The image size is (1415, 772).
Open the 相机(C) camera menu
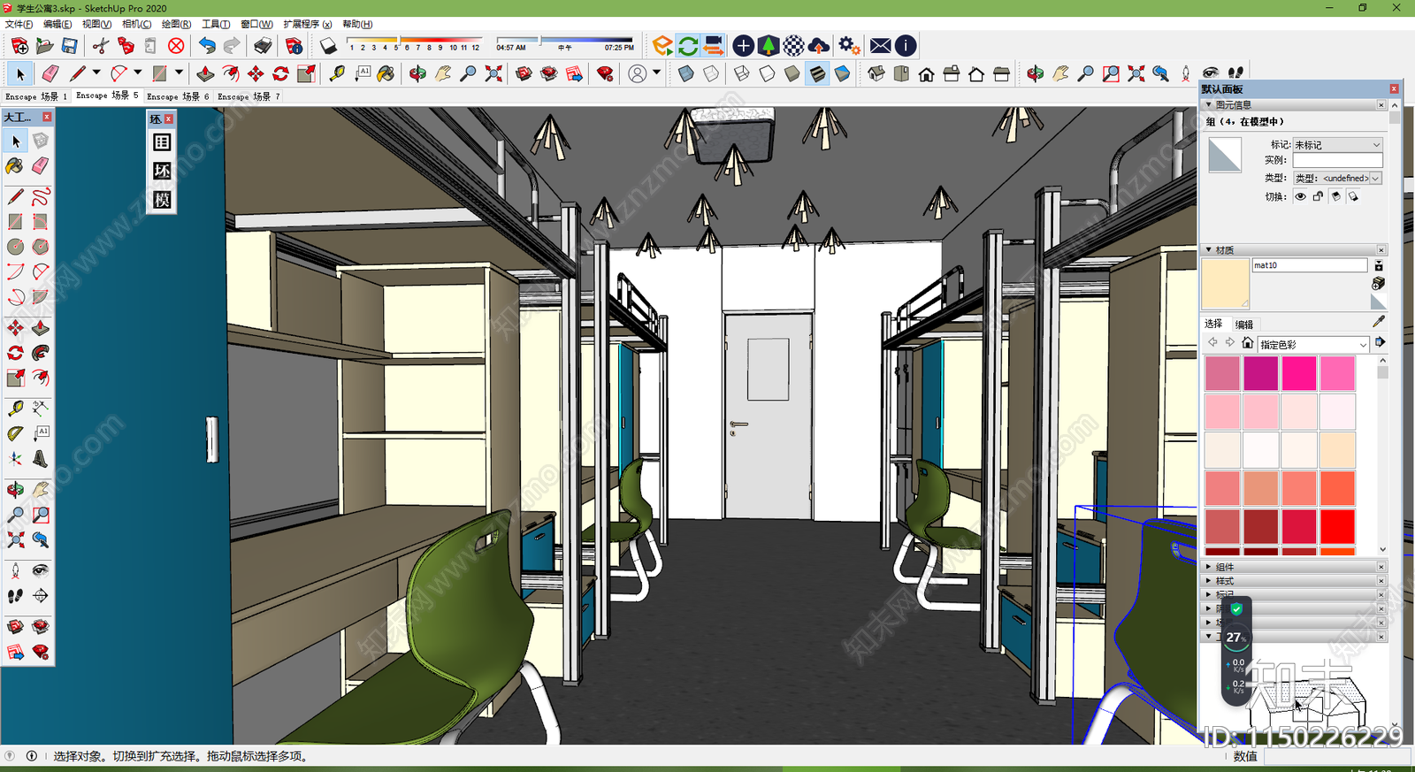pos(136,24)
